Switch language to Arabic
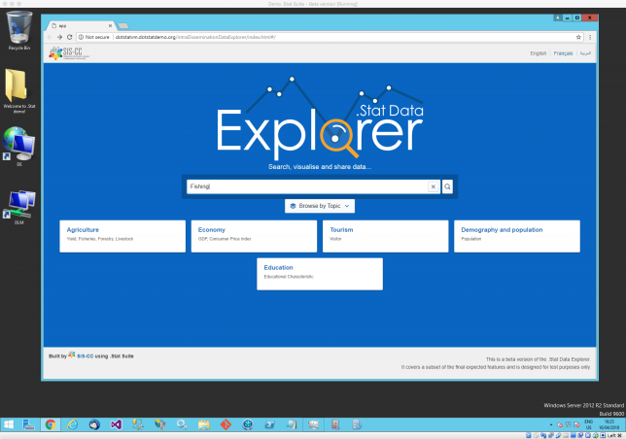The height and width of the screenshot is (439, 626). [x=585, y=53]
